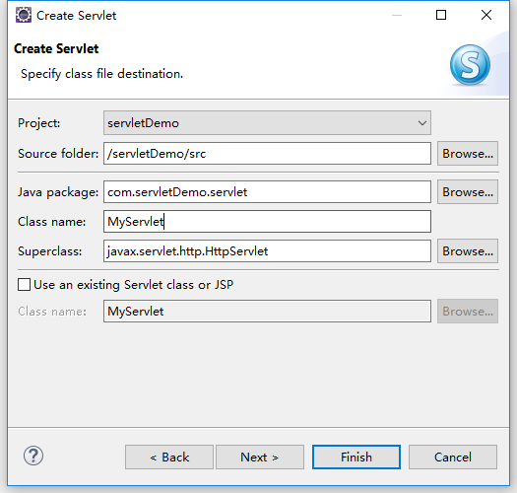Click the Eclipse icon in title bar
This screenshot has height=493, width=517.
tap(24, 15)
